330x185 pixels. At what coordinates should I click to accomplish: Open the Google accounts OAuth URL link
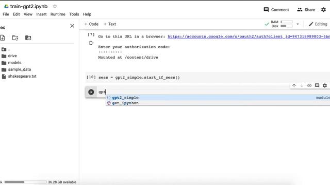(249, 36)
